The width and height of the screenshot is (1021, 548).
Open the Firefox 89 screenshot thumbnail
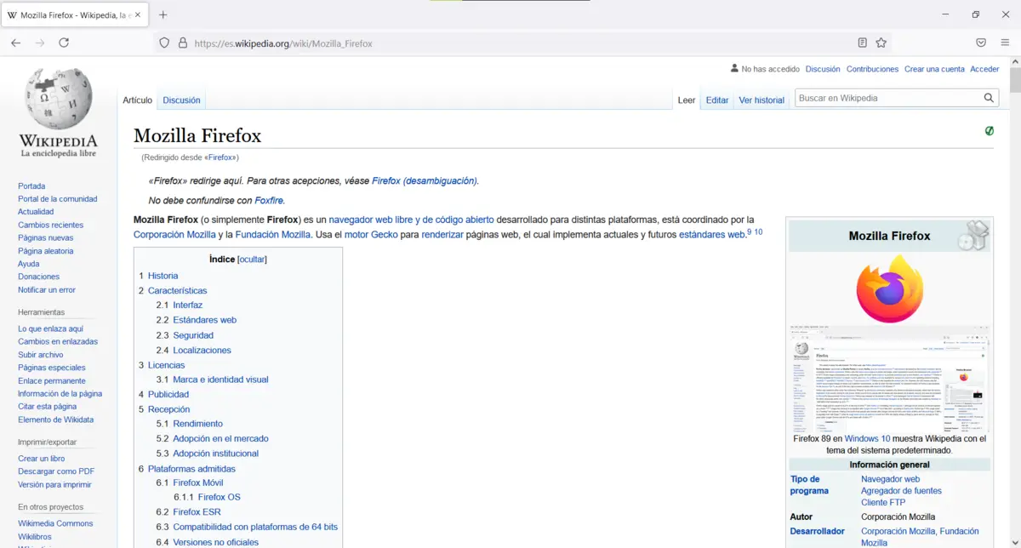click(889, 378)
